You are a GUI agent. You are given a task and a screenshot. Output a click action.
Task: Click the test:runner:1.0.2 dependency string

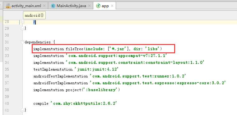coord(138,76)
